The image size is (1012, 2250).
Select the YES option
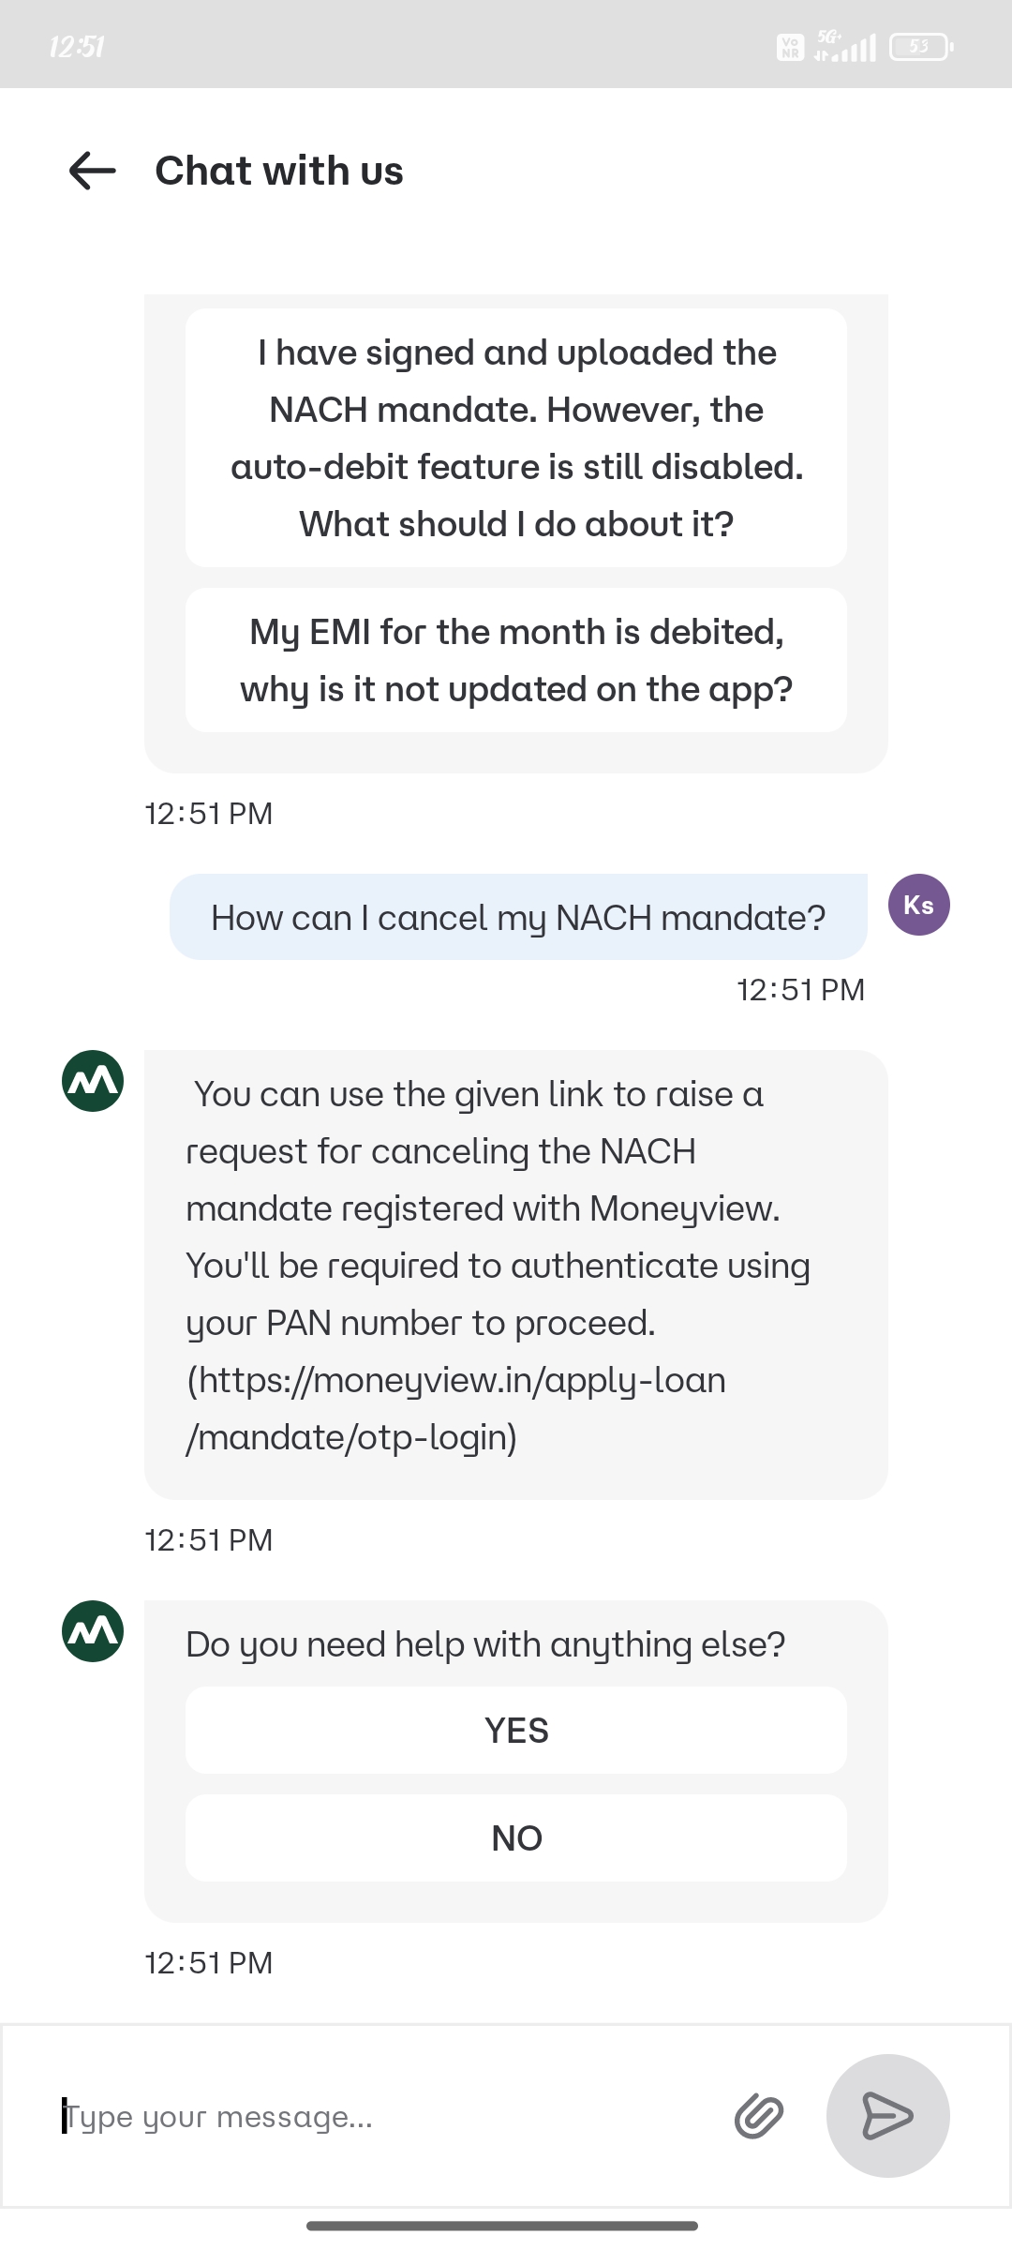click(516, 1730)
